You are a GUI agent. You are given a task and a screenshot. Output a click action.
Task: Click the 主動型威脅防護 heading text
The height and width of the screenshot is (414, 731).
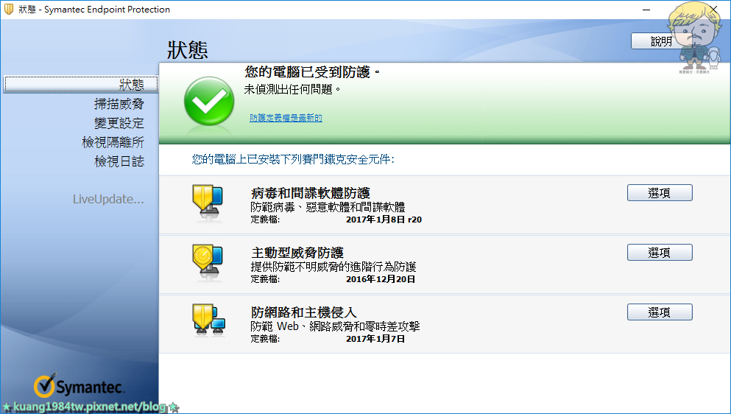pos(297,253)
